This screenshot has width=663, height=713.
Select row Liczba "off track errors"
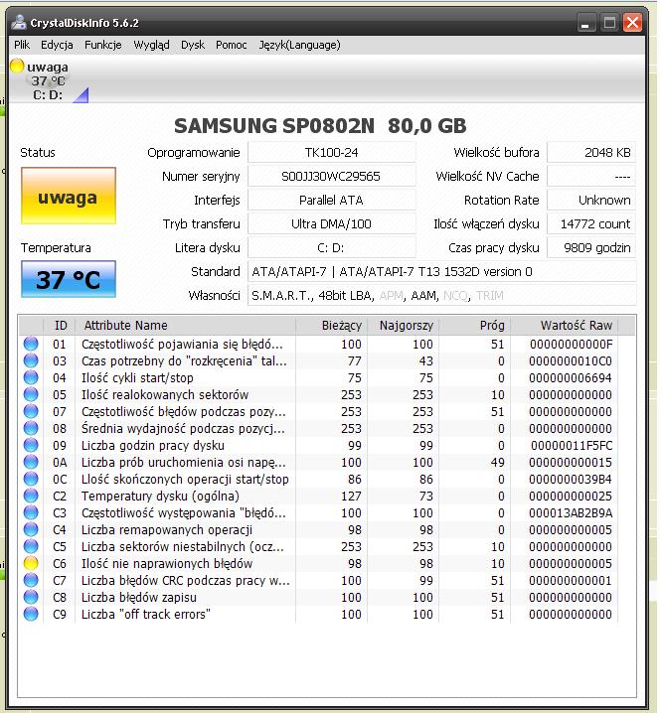(318, 614)
